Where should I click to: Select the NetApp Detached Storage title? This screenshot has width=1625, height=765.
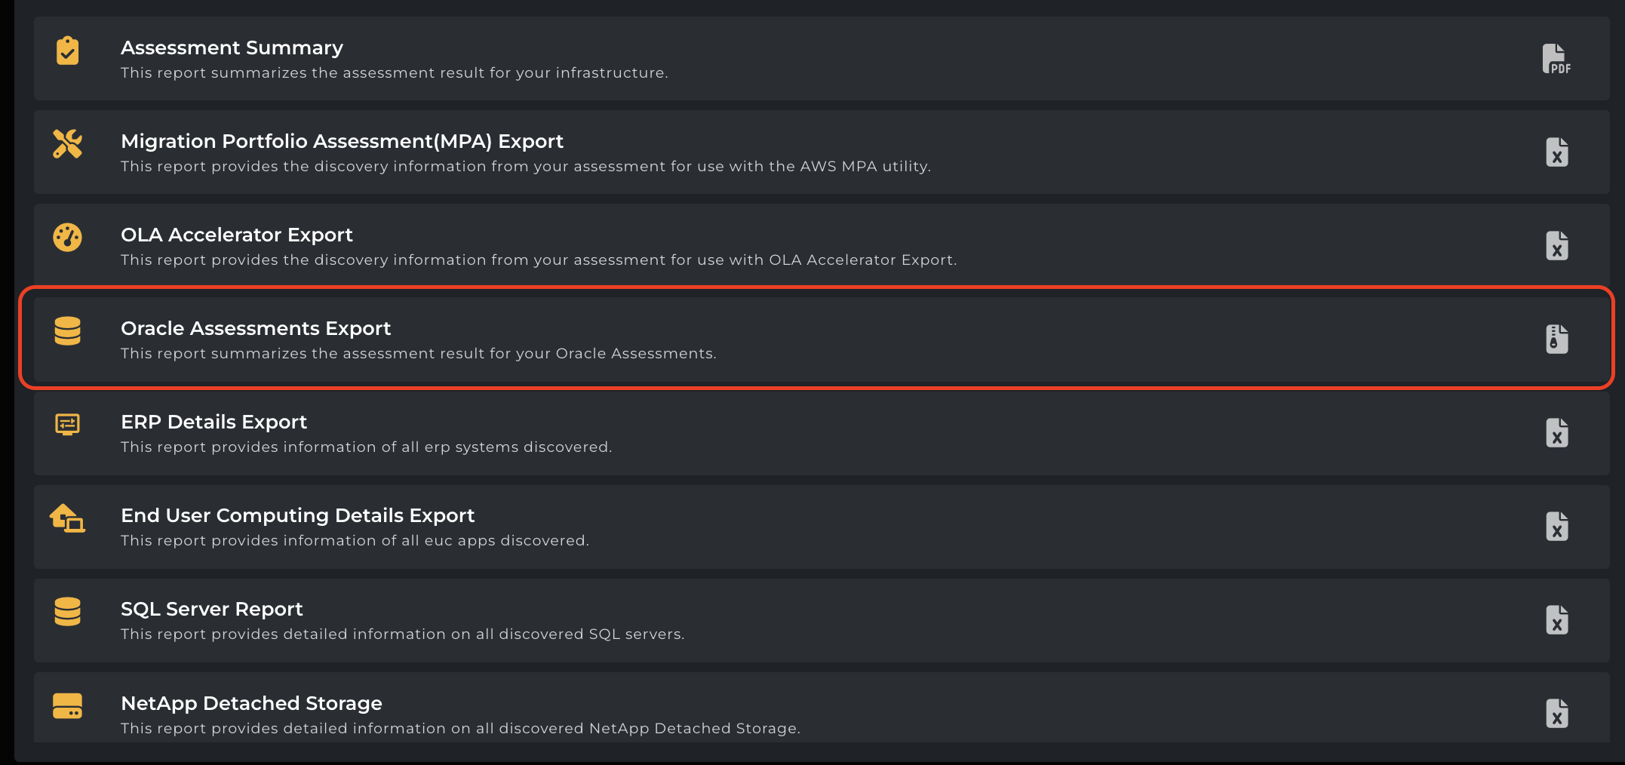point(251,703)
